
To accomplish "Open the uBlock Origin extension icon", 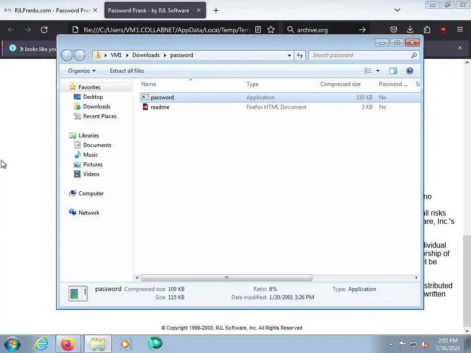I will click(x=443, y=29).
